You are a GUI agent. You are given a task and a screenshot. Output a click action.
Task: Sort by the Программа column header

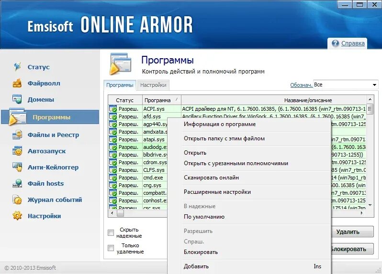[161, 100]
